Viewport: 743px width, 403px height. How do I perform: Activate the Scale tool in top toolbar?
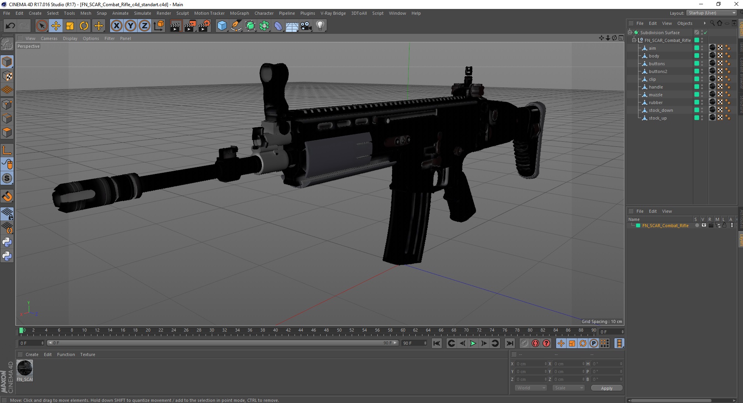[70, 26]
